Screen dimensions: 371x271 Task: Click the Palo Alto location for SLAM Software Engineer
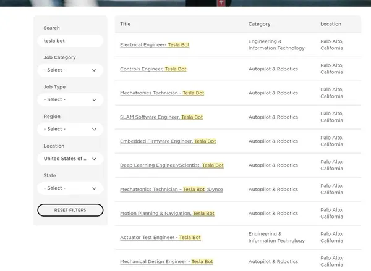point(331,117)
